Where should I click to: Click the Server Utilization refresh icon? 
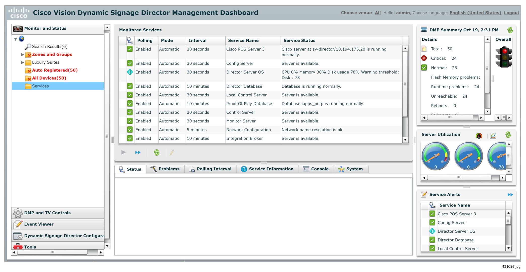[x=508, y=135]
